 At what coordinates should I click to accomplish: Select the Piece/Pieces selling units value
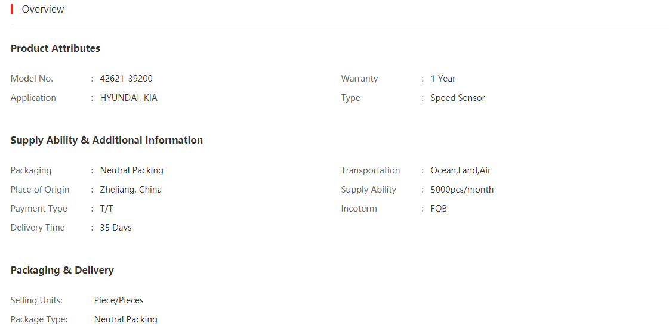(x=119, y=300)
